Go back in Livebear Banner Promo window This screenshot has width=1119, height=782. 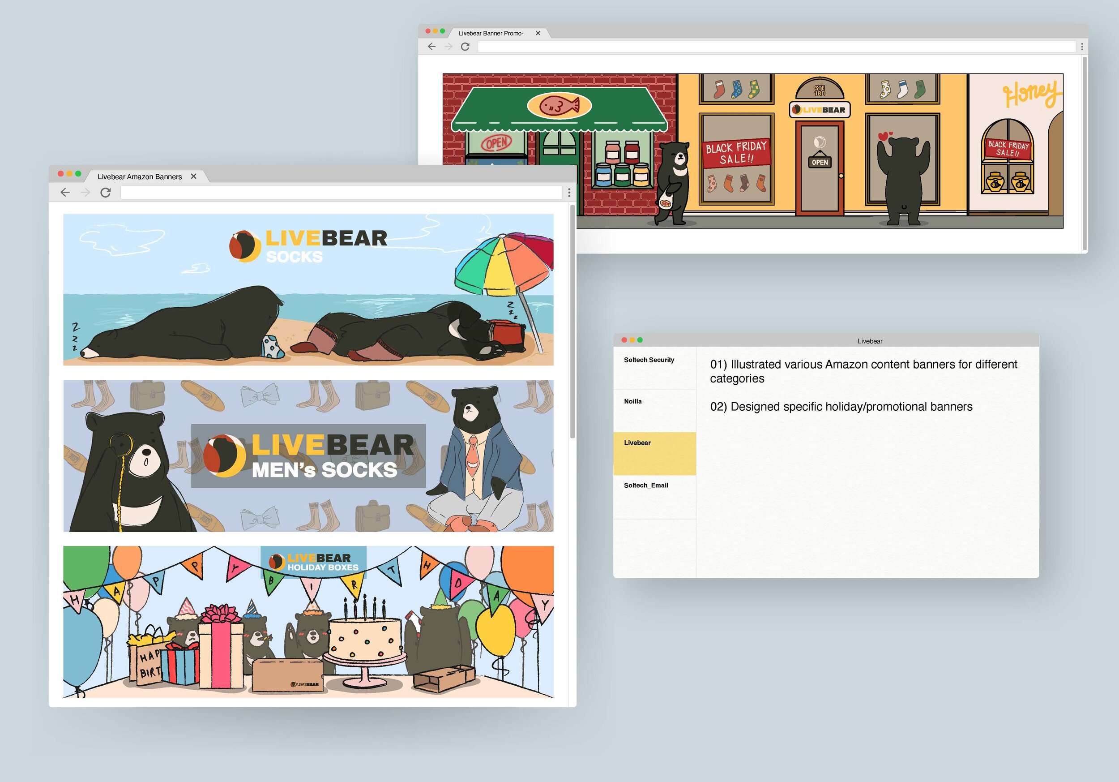(431, 46)
